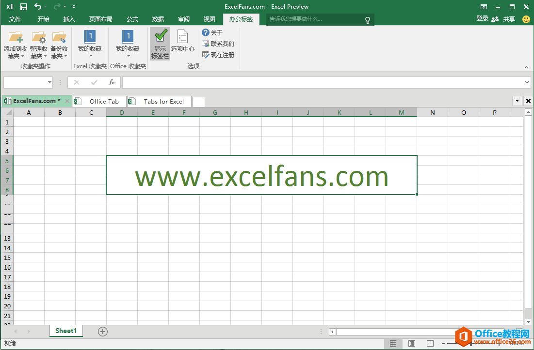
Task: Open the 视图 ribbon tab
Action: tap(209, 19)
